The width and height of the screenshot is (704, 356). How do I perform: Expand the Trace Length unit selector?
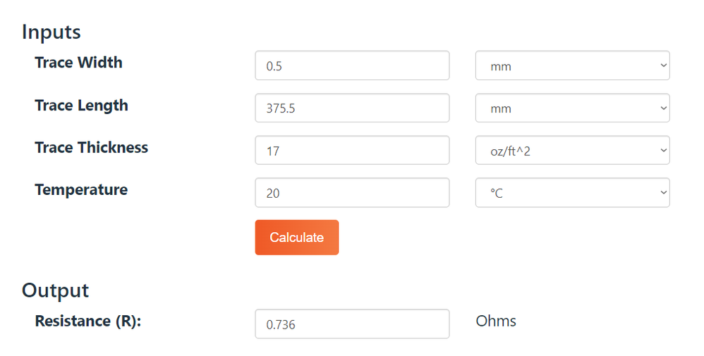571,108
